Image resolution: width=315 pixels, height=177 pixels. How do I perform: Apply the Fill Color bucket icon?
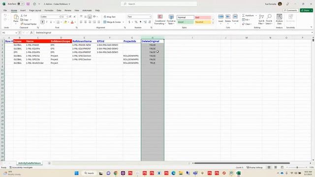point(65,22)
